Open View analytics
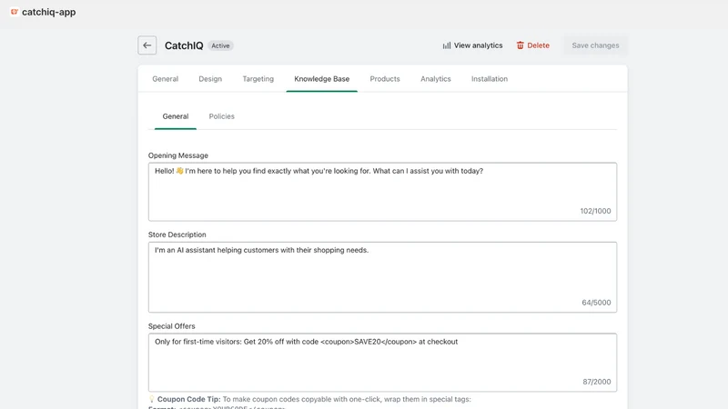Screen dimensions: 728x409 click(472, 45)
